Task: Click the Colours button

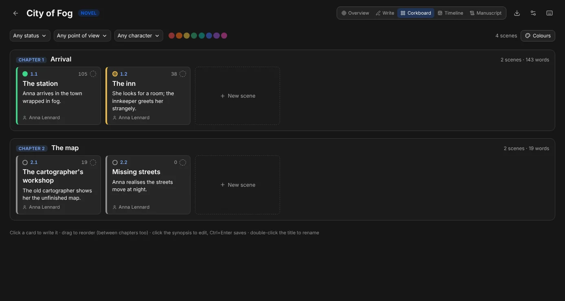Action: (x=538, y=36)
